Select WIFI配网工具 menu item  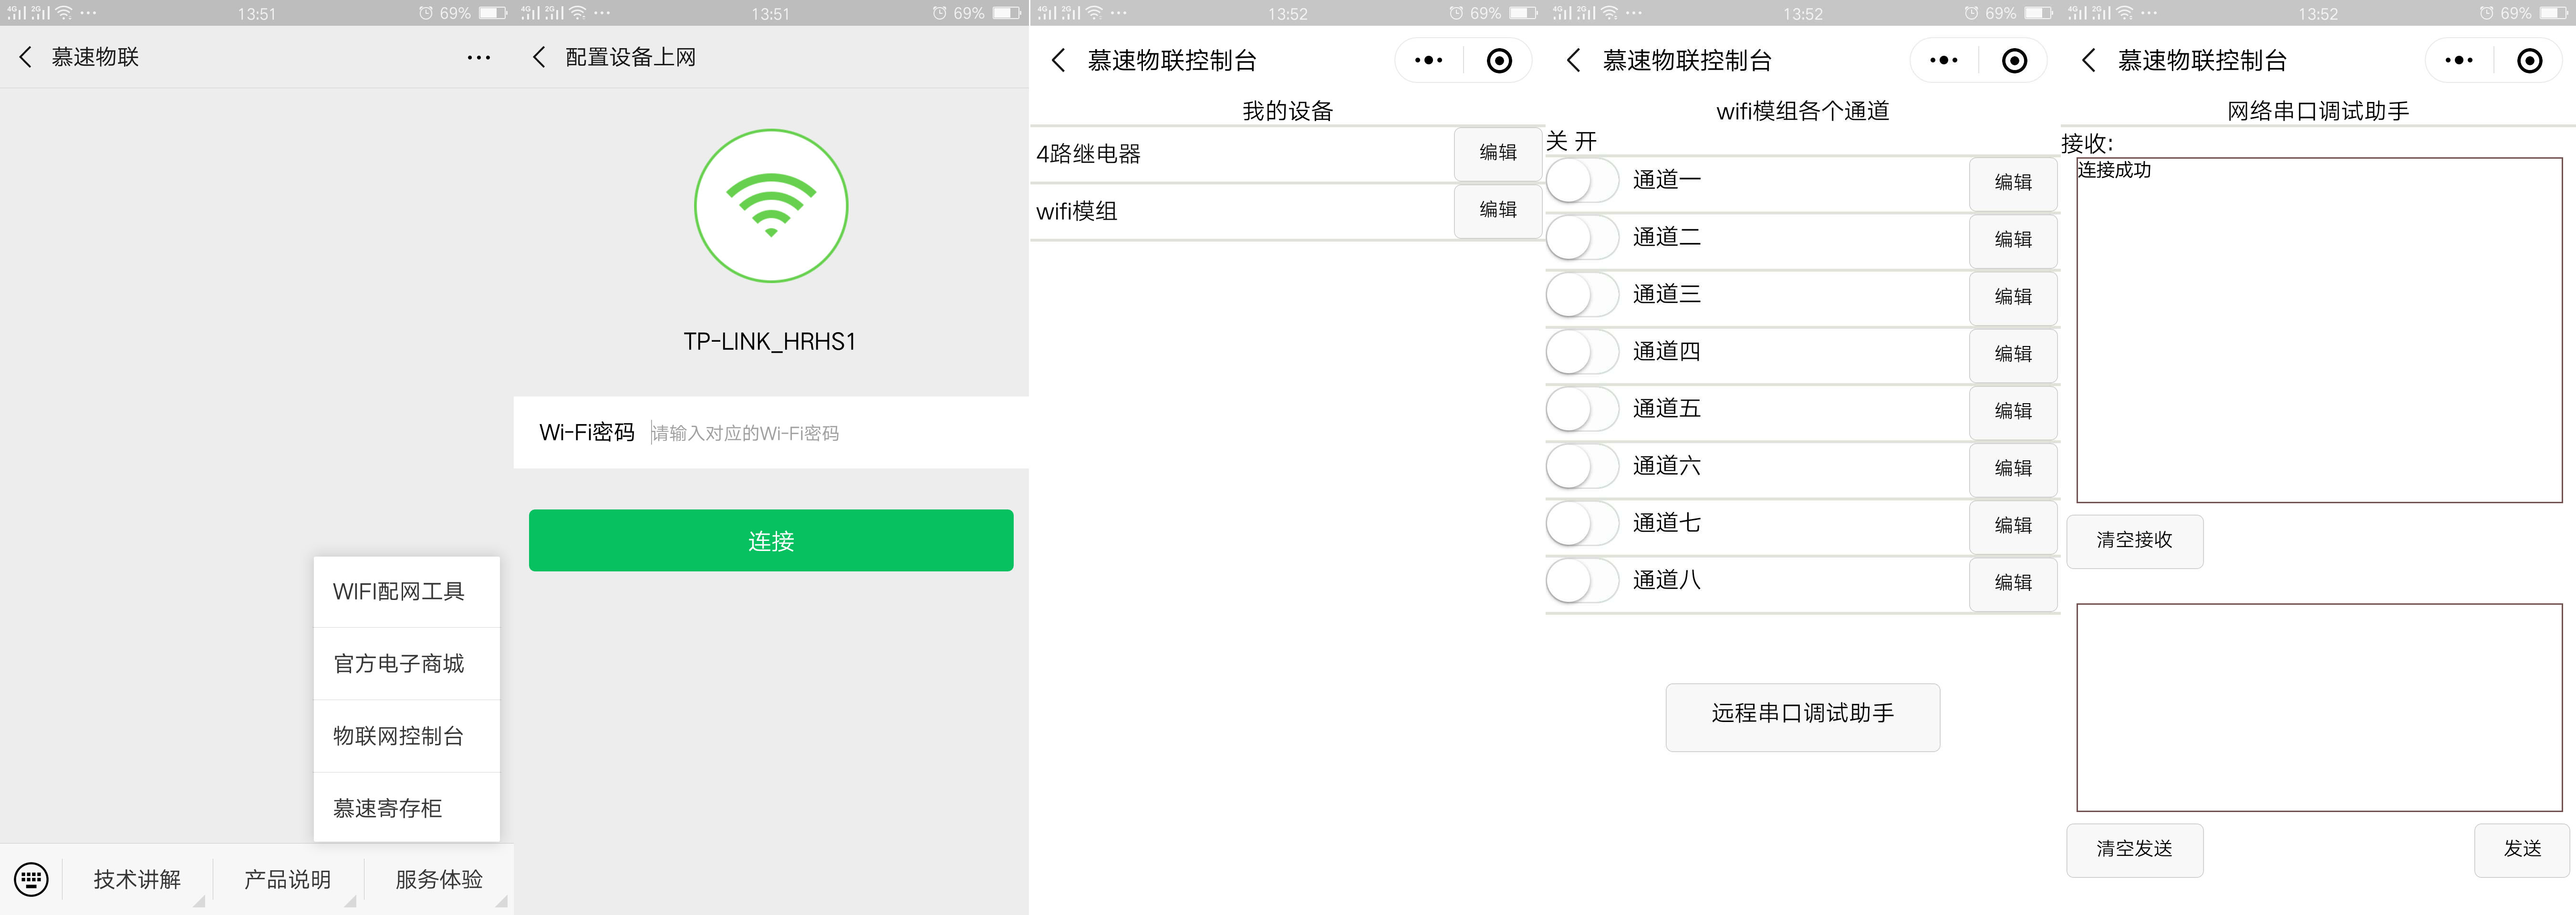tap(406, 591)
